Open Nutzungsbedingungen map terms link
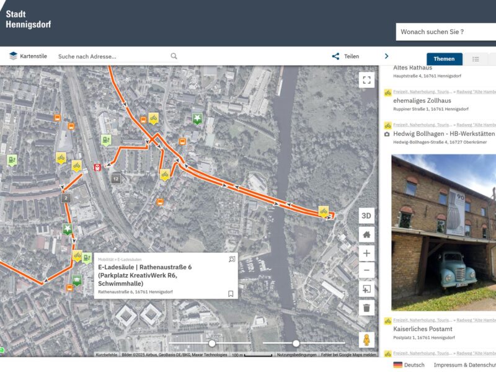Image resolution: width=496 pixels, height=372 pixels. click(x=297, y=355)
